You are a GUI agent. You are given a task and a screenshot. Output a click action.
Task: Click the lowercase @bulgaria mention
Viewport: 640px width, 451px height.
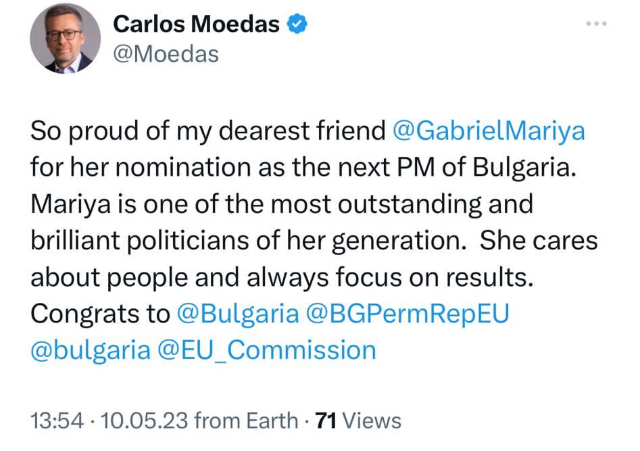point(91,350)
